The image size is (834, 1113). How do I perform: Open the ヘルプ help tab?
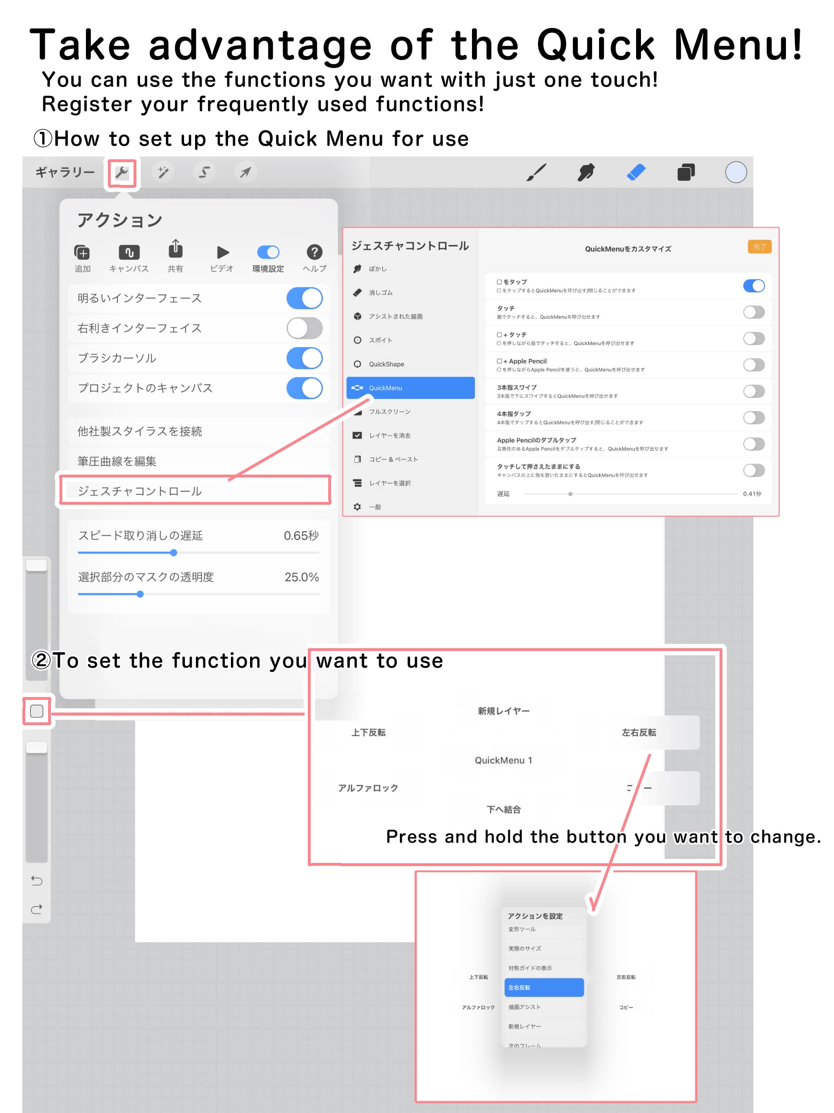(314, 259)
